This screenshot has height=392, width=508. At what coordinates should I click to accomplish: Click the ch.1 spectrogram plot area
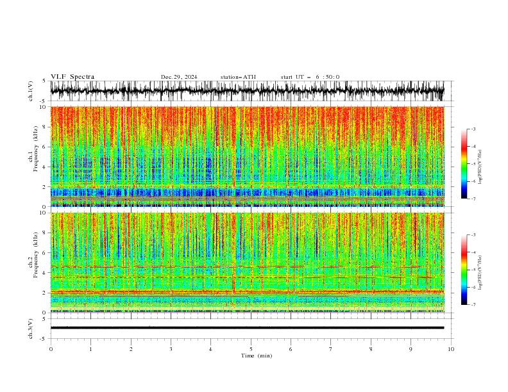(247, 156)
